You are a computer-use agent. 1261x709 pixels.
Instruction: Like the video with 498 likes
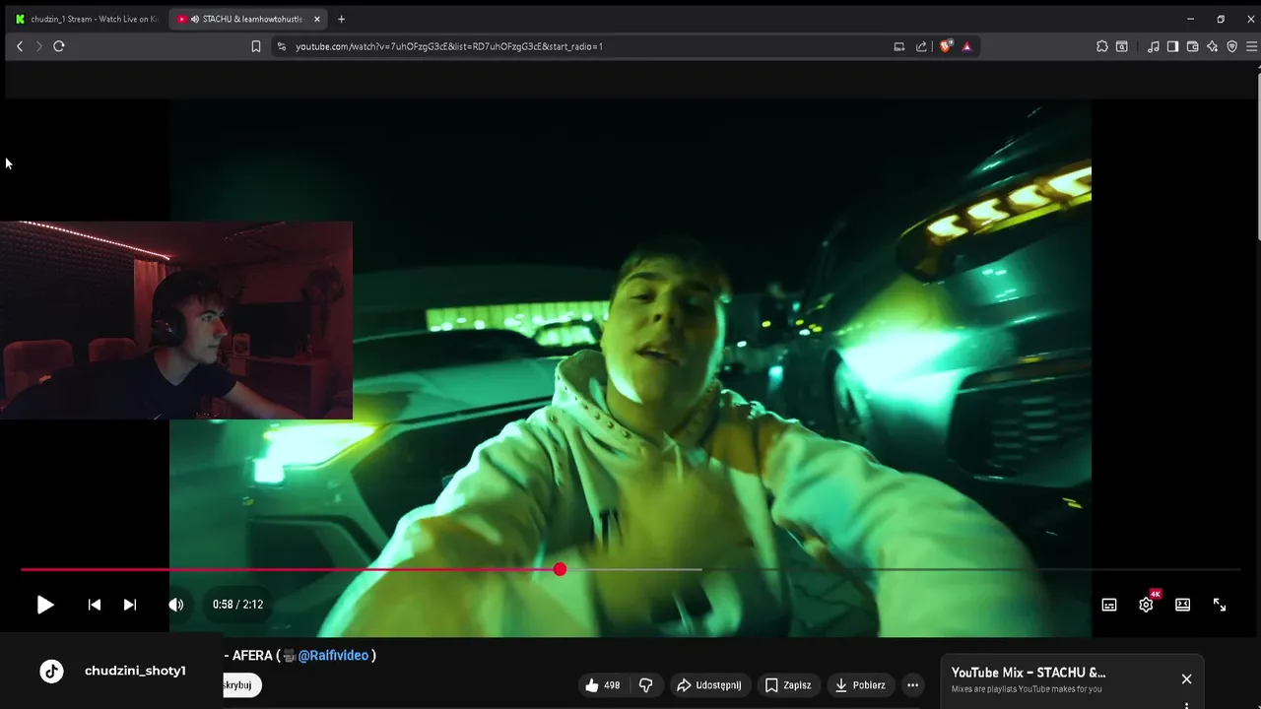[602, 685]
